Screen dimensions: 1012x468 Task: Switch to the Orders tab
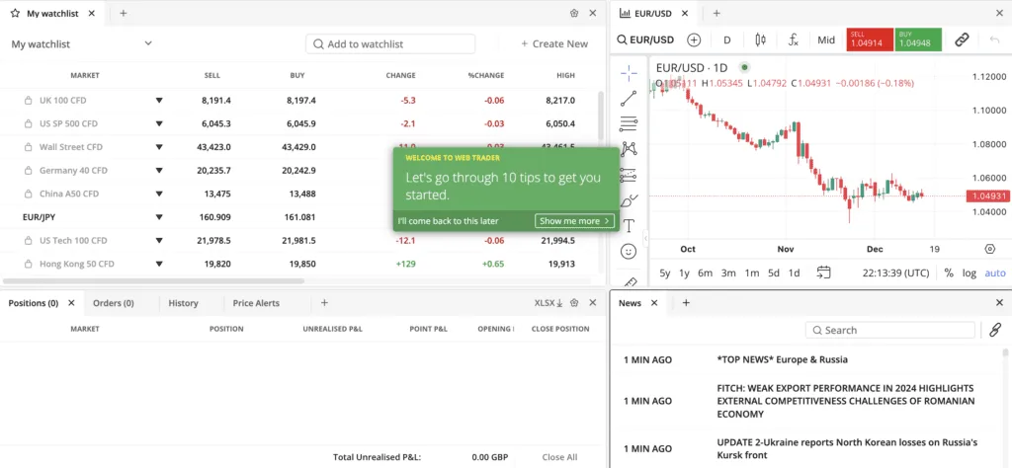(113, 303)
